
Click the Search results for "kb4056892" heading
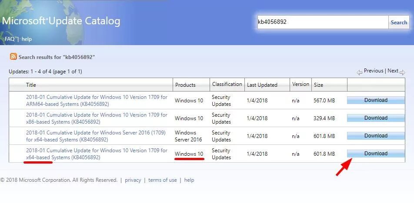57,57
